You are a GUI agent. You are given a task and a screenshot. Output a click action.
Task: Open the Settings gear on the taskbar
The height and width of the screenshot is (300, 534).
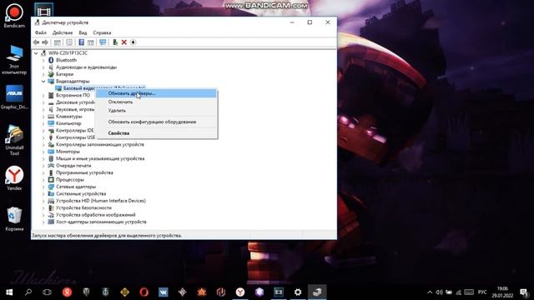click(298, 292)
